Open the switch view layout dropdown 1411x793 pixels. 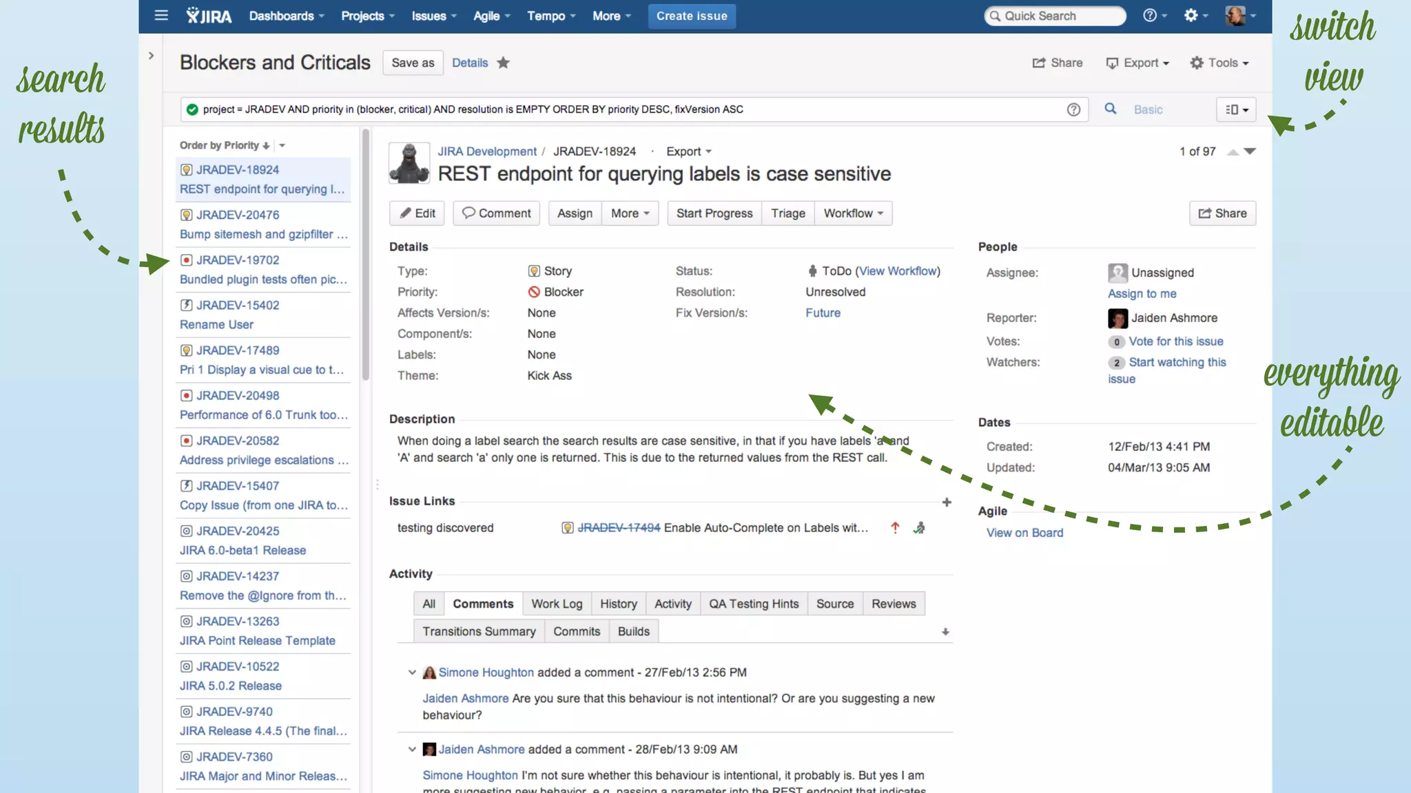click(x=1237, y=109)
